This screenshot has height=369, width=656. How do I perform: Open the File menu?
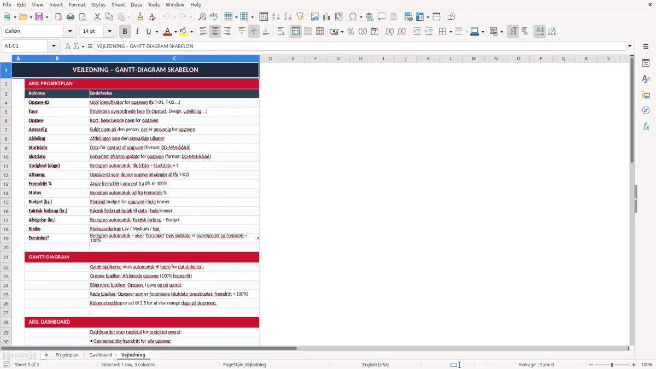pos(7,4)
